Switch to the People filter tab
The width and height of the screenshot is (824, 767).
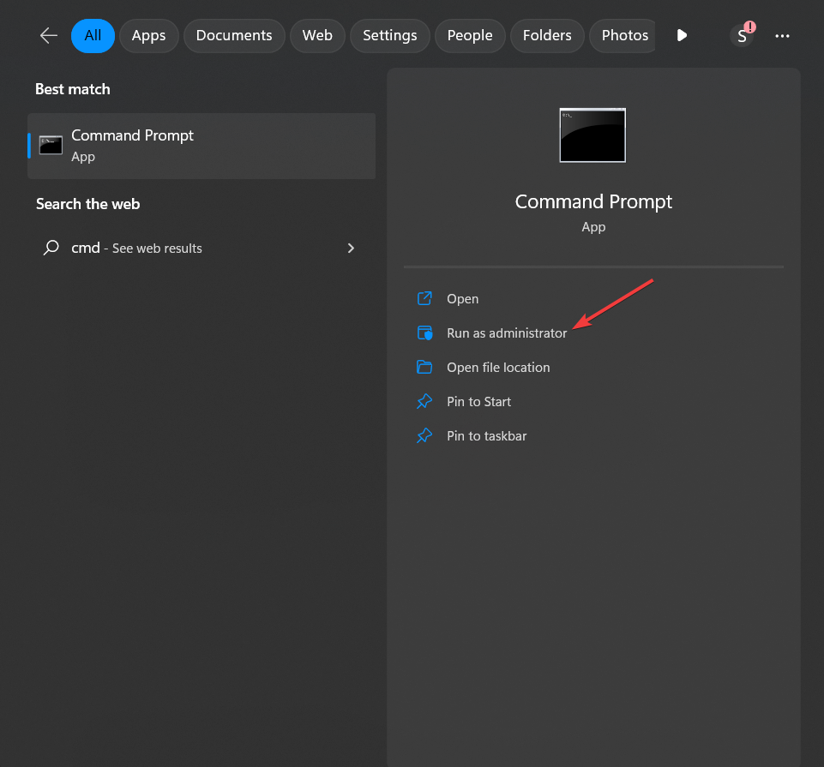[470, 36]
